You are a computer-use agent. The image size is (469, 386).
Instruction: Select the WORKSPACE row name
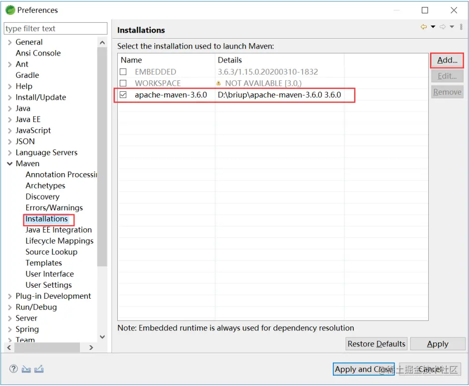[x=157, y=83]
